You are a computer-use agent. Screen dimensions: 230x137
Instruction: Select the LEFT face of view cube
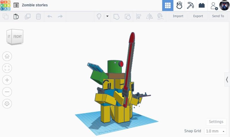point(9,36)
